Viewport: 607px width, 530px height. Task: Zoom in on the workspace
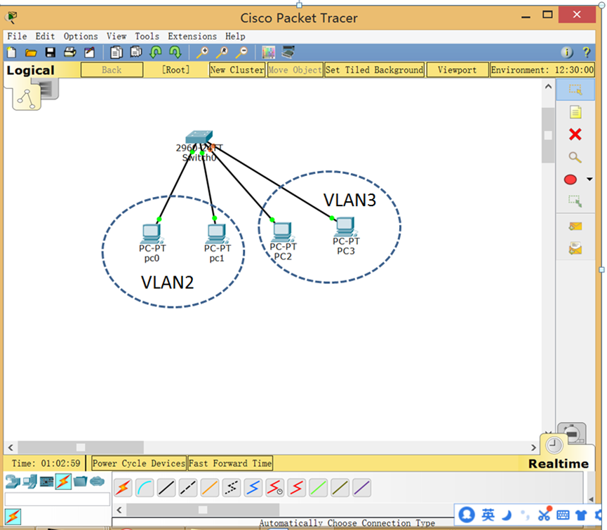(x=203, y=52)
